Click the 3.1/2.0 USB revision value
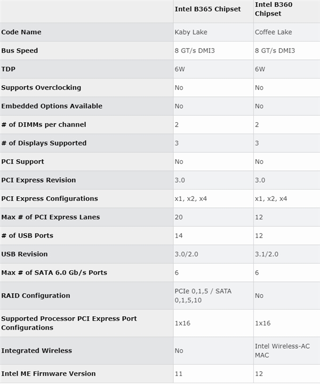 pos(267,254)
